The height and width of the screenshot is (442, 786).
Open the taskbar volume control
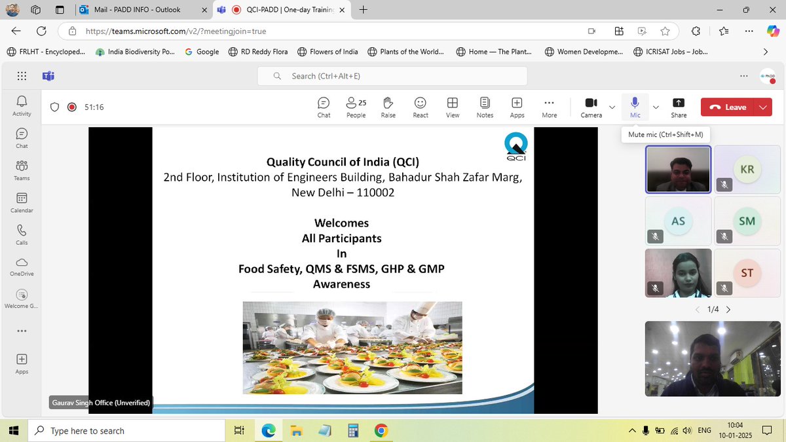[x=688, y=430]
